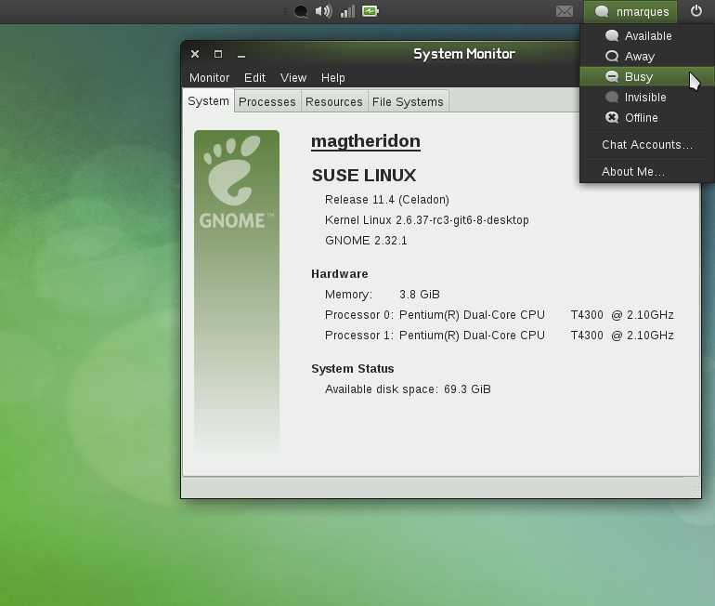Open About Me... entry
The width and height of the screenshot is (715, 606).
coord(646,172)
